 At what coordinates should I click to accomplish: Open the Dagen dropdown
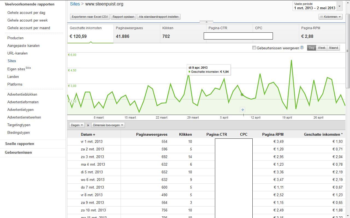coord(77,125)
